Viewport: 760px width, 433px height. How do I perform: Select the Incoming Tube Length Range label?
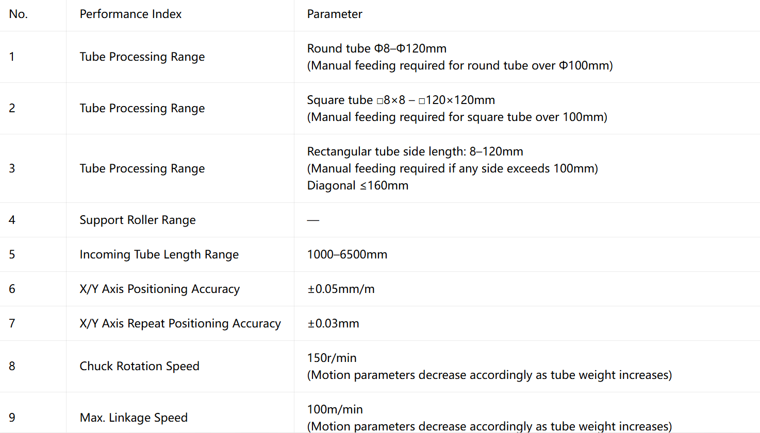coord(159,254)
